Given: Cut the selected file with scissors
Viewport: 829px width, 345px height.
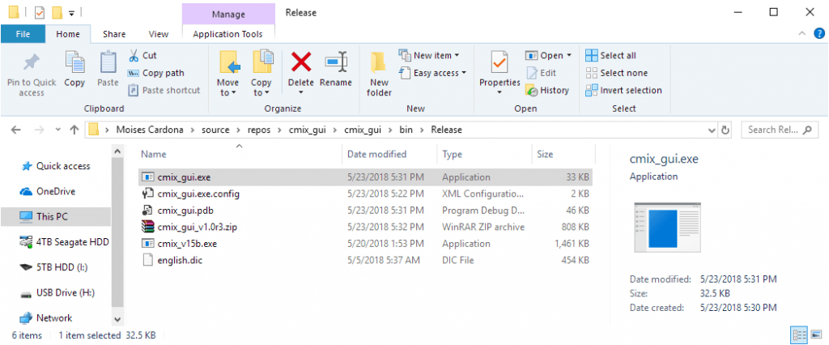Looking at the screenshot, I should click(142, 55).
